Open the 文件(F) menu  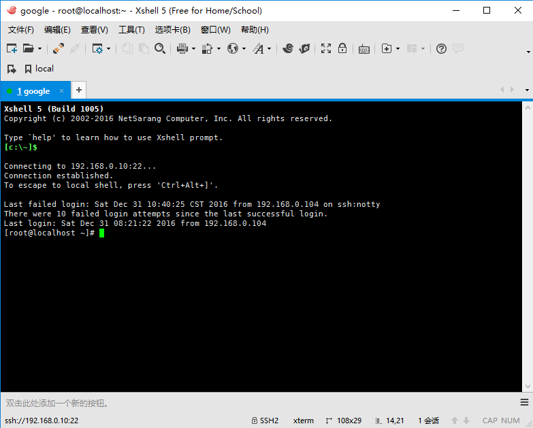click(x=21, y=30)
